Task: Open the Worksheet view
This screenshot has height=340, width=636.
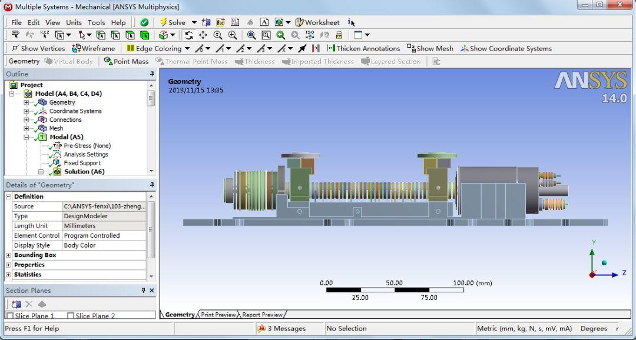Action: point(317,22)
